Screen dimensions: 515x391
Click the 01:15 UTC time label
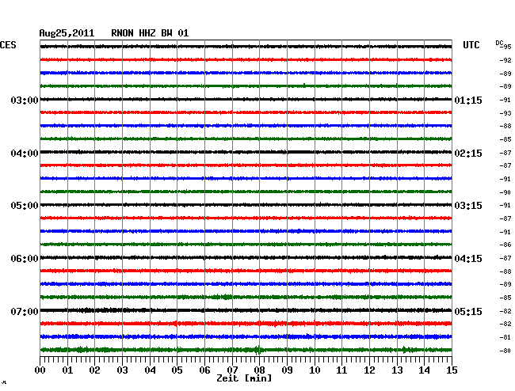tap(468, 100)
